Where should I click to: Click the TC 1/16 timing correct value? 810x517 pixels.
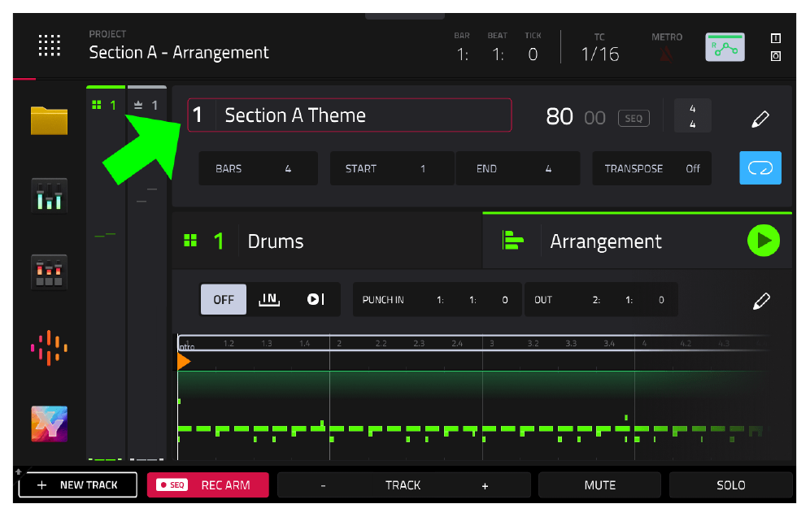click(599, 54)
